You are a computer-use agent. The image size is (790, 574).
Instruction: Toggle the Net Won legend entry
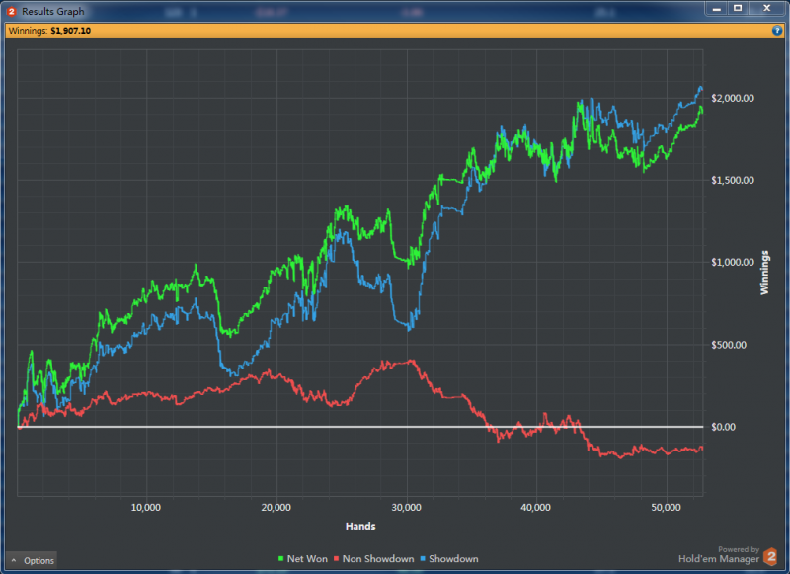coord(307,559)
